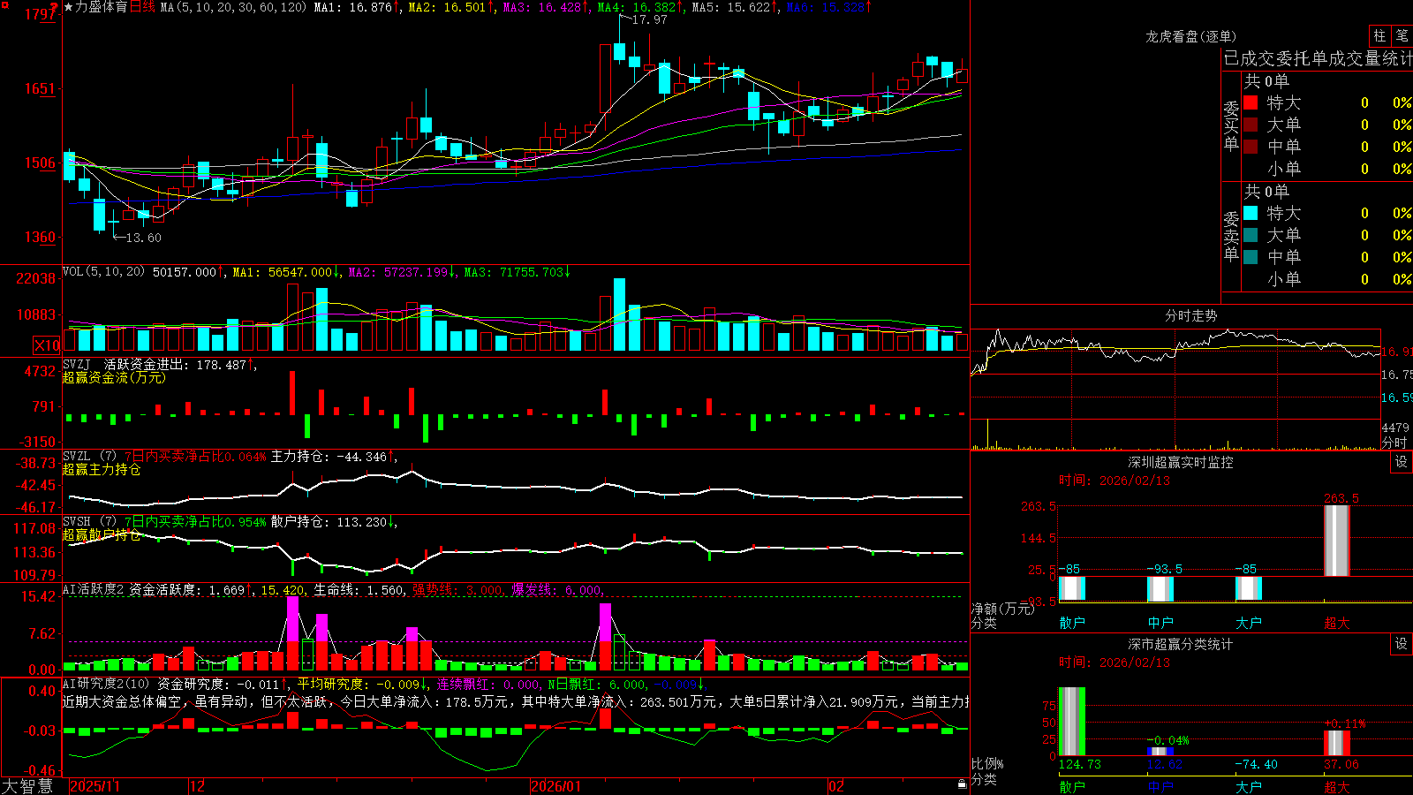Click the 超赢资金流(万元) label
The height and width of the screenshot is (795, 1413).
click(114, 378)
